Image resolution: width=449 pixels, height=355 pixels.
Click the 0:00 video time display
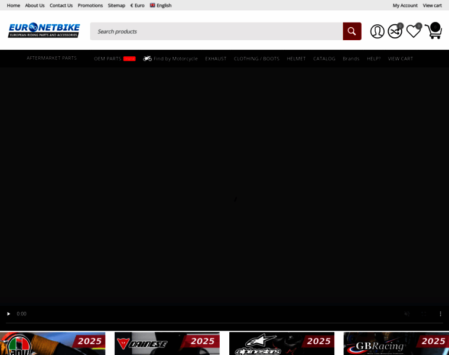(x=21, y=314)
